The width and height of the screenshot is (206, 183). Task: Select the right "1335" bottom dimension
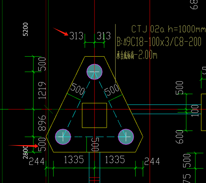[x=115, y=160]
